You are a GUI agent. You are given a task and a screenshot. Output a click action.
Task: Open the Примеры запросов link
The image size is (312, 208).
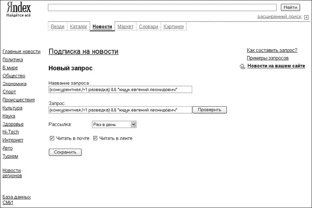pyautogui.click(x=268, y=58)
